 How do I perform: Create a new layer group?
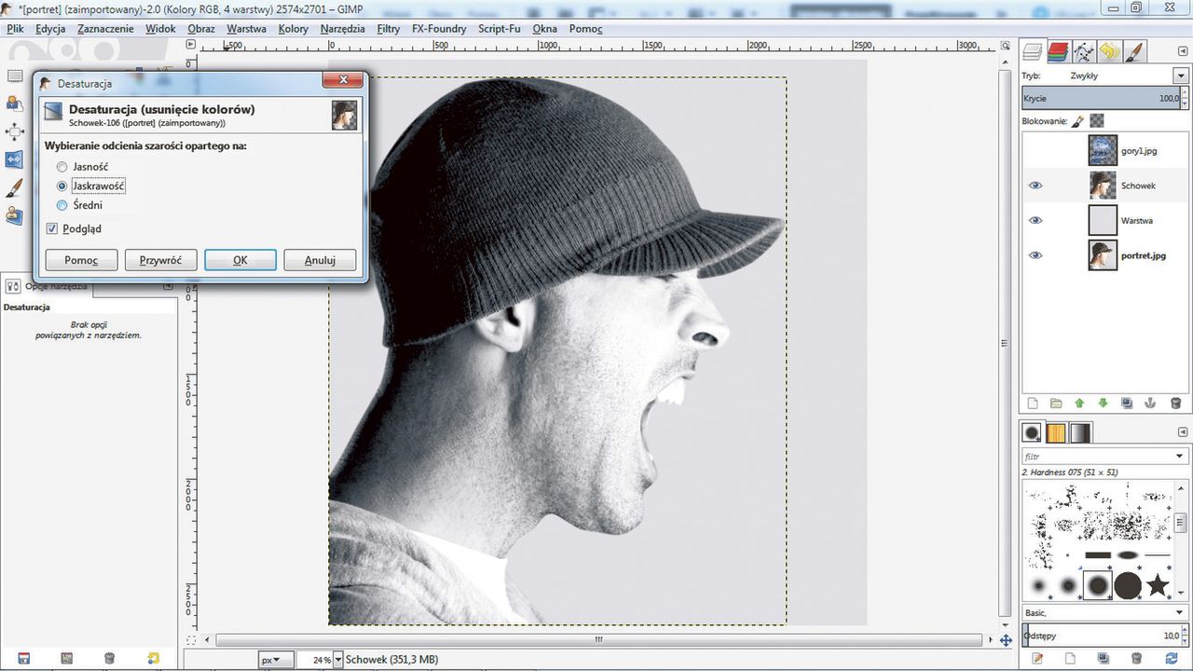1056,404
